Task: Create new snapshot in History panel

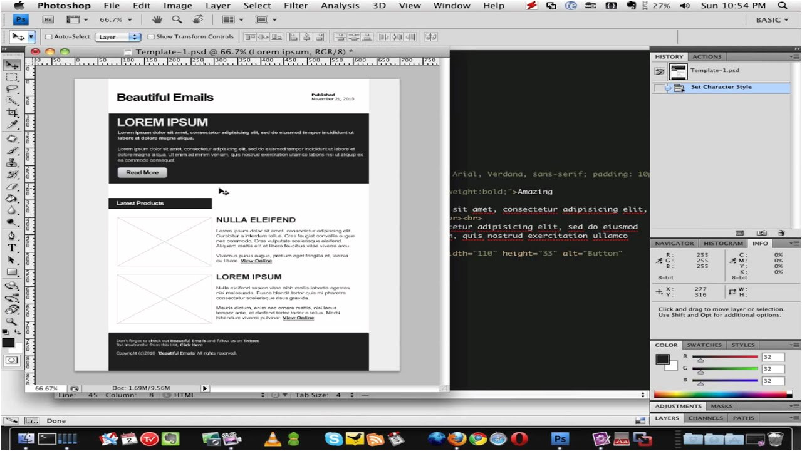Action: [762, 233]
